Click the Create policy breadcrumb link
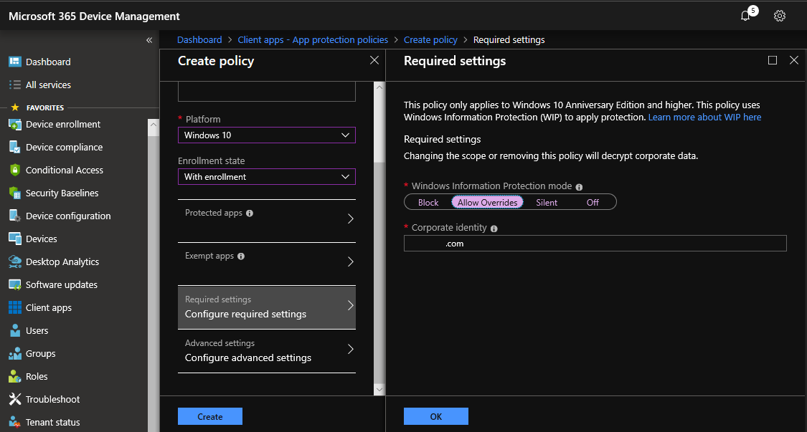The image size is (807, 432). (x=431, y=39)
